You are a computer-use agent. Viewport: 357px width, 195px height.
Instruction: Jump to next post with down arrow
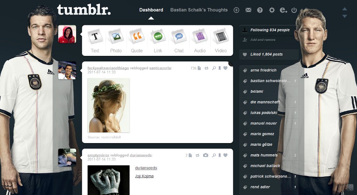[x=344, y=16]
